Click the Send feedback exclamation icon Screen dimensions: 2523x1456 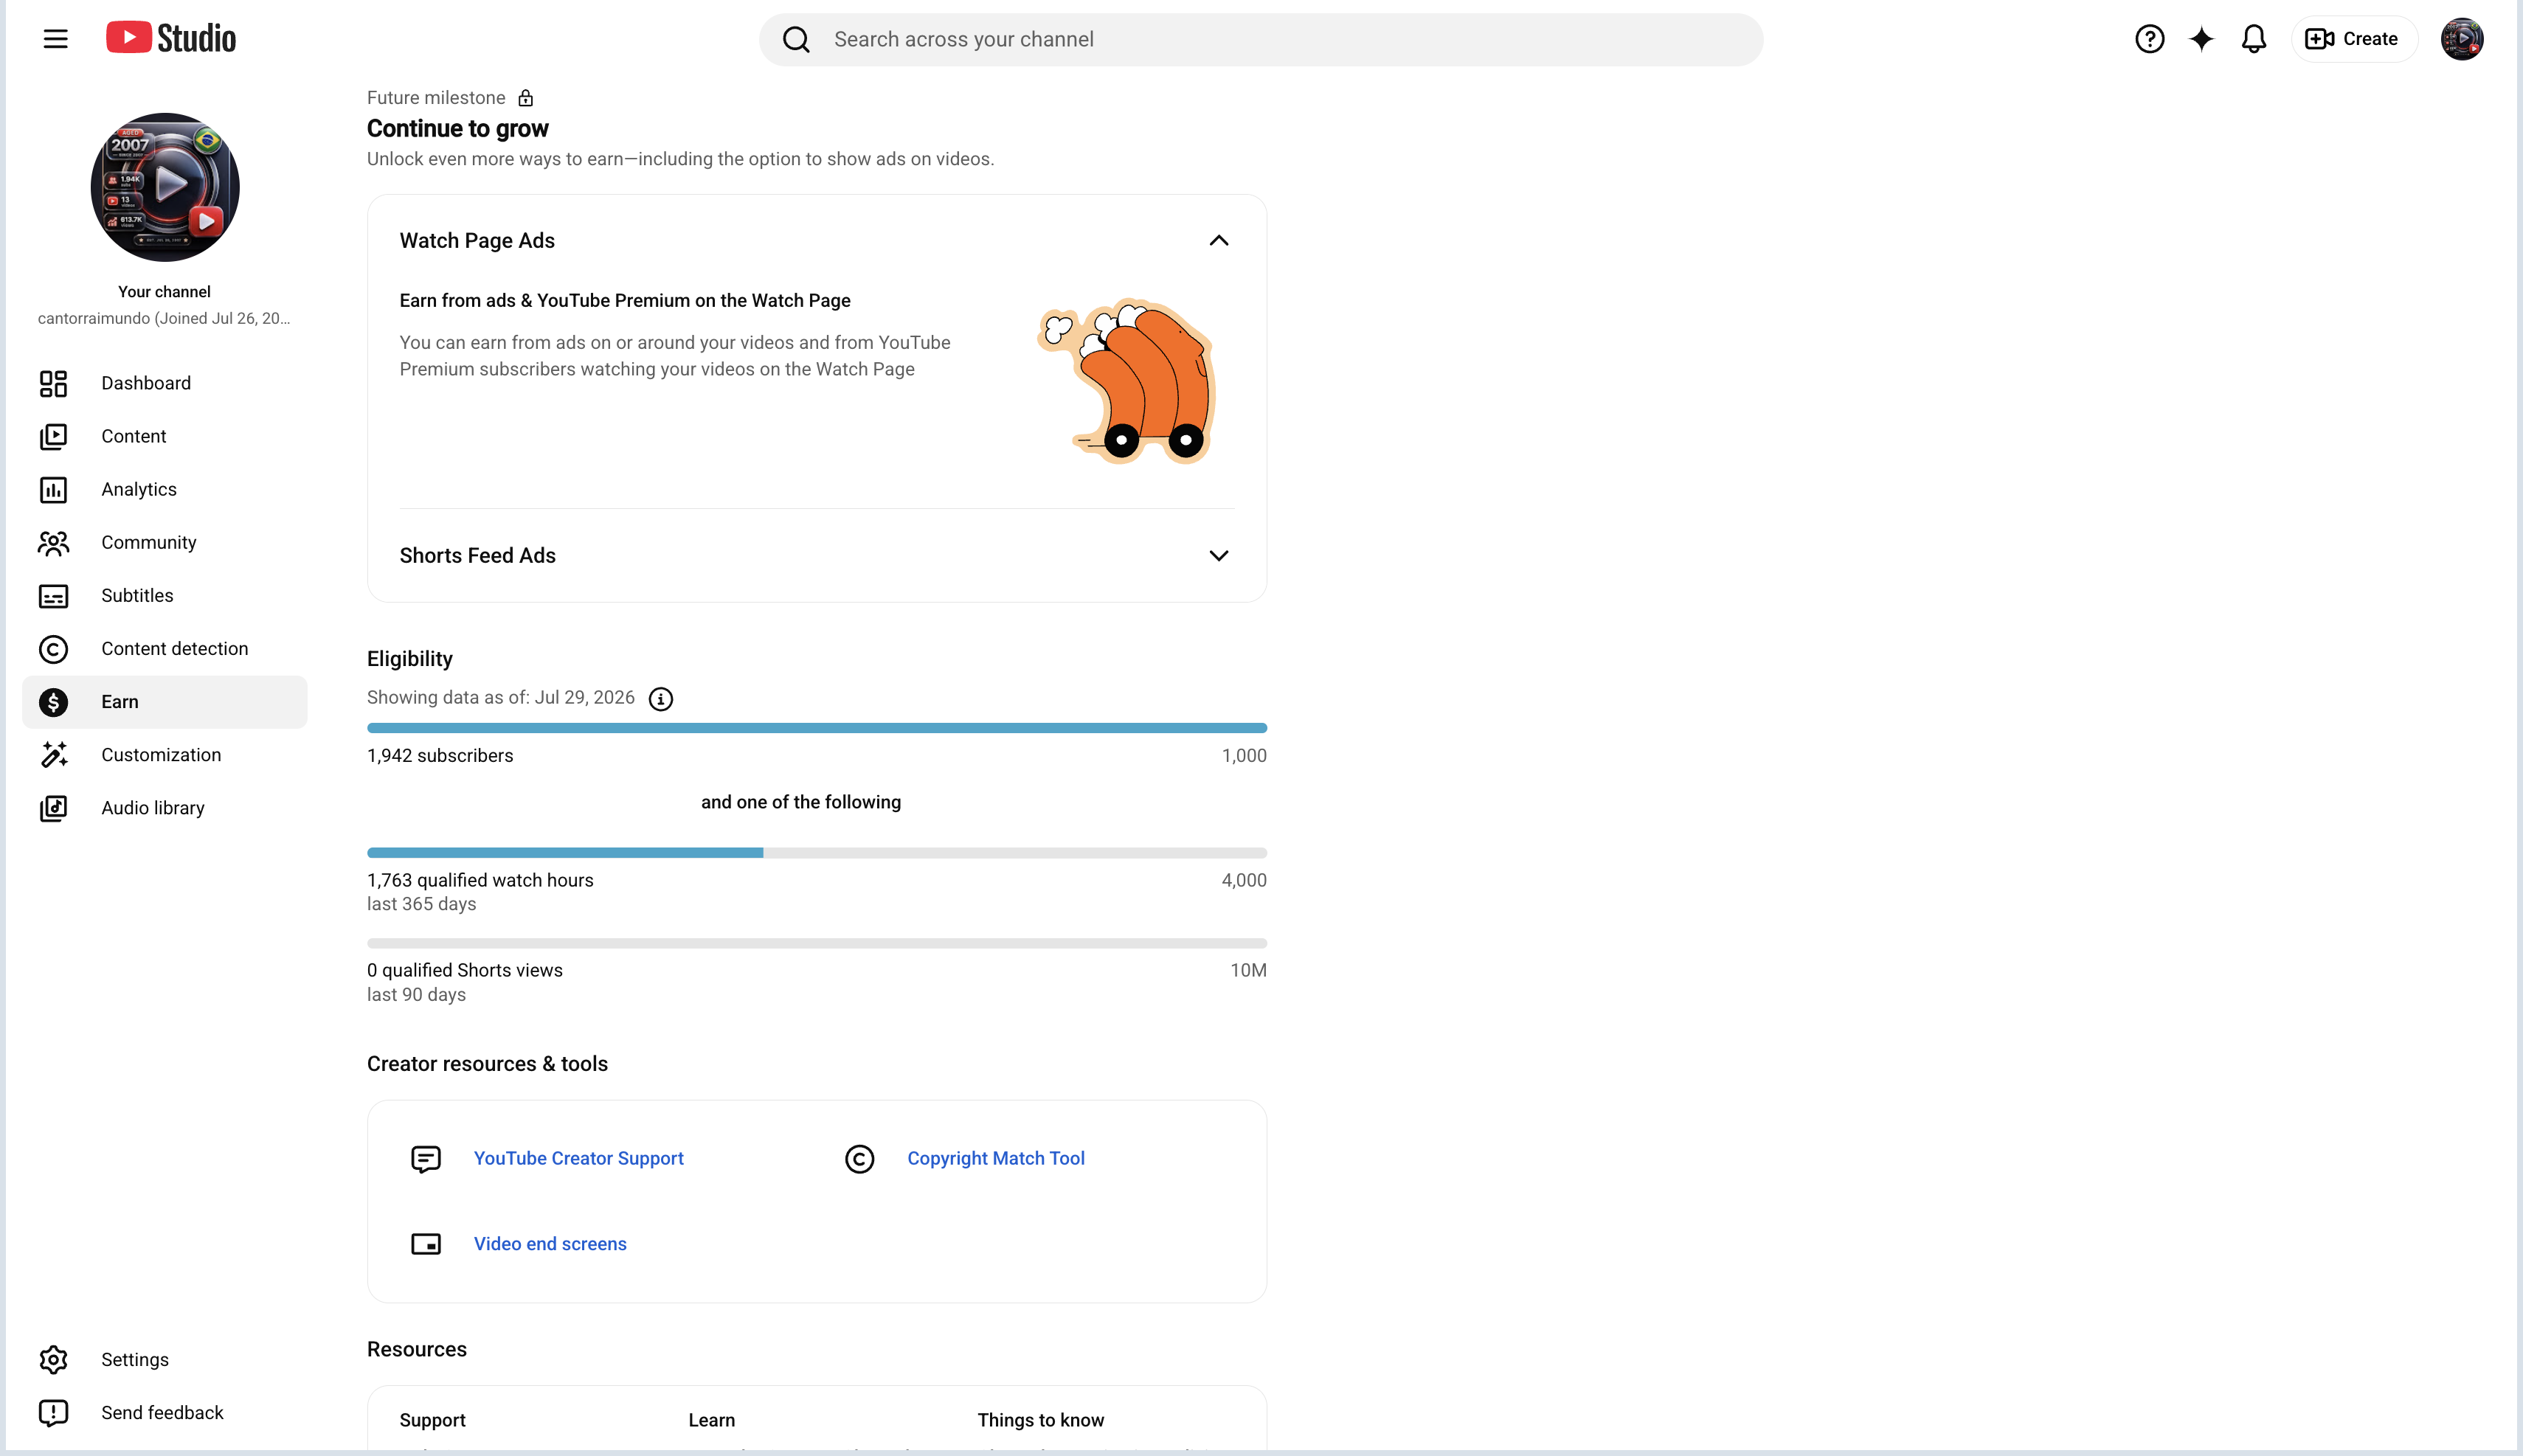[x=53, y=1412]
